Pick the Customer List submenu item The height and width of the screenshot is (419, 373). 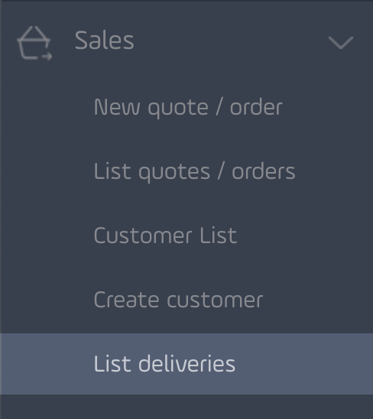point(165,235)
